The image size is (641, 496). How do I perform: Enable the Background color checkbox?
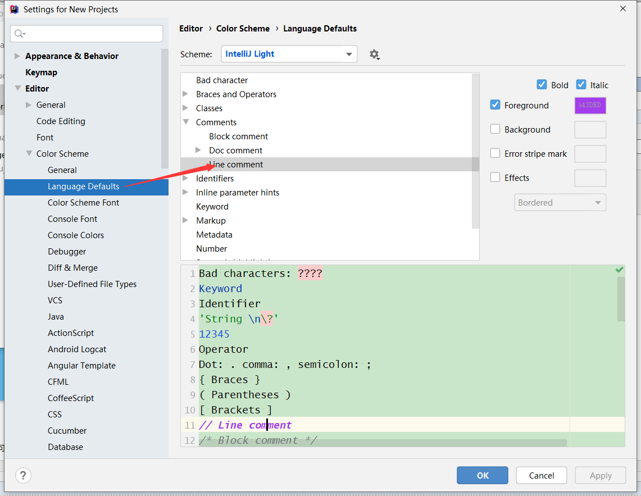tap(495, 129)
